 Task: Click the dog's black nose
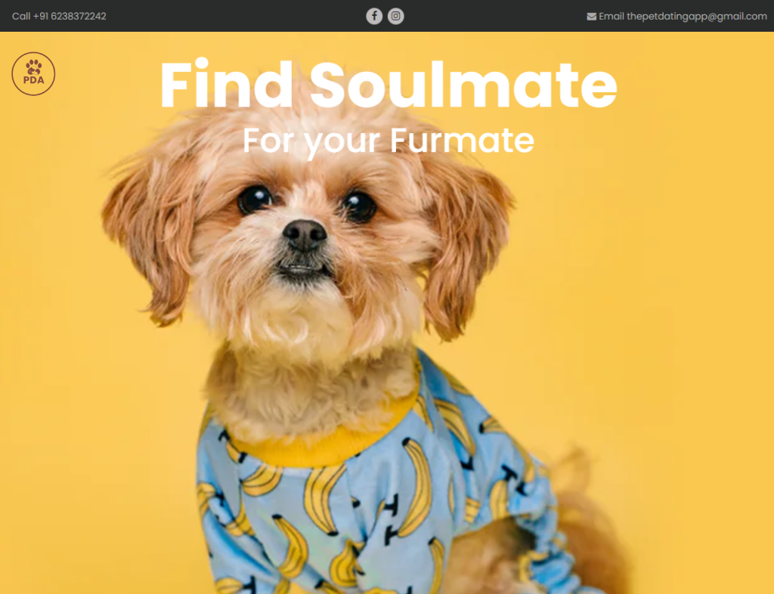(x=305, y=234)
